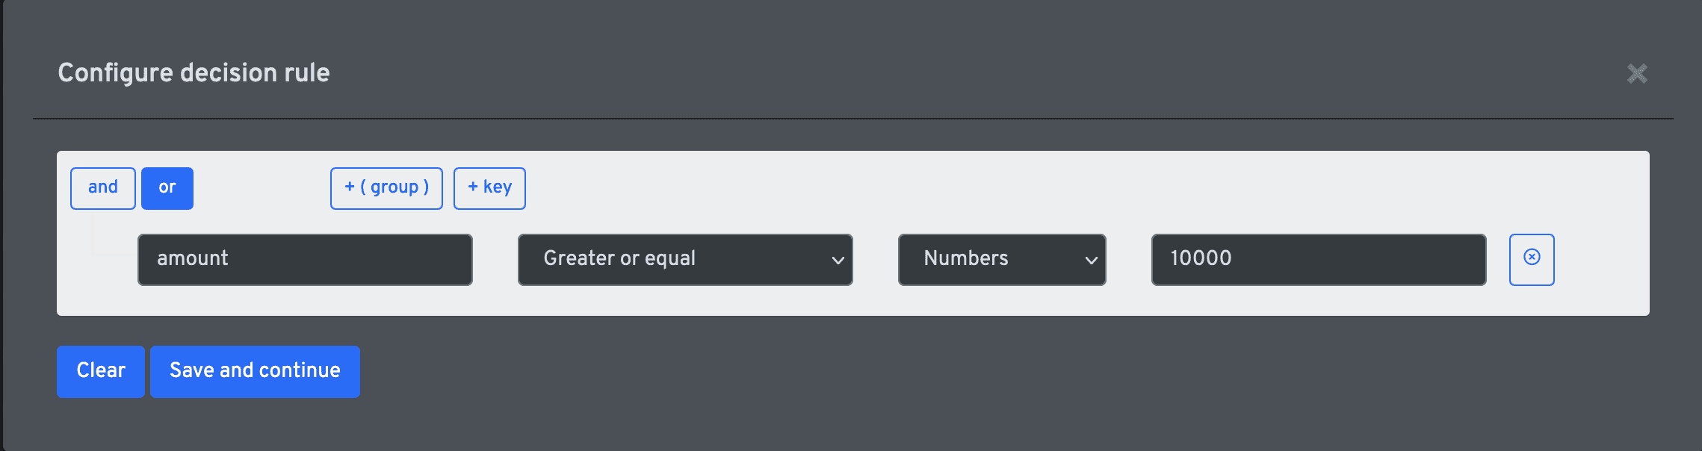Select the "or" combinator toggle

167,188
